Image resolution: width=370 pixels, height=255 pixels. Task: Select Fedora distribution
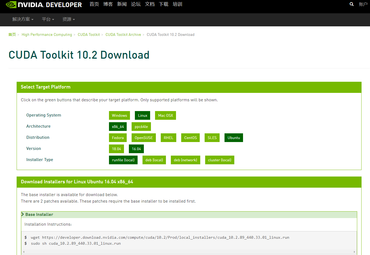click(x=118, y=138)
